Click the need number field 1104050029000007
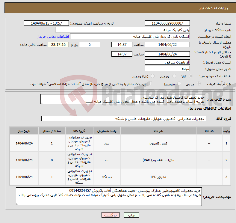Image resolution: width=236 pixels, height=223 pixels. [x=167, y=23]
